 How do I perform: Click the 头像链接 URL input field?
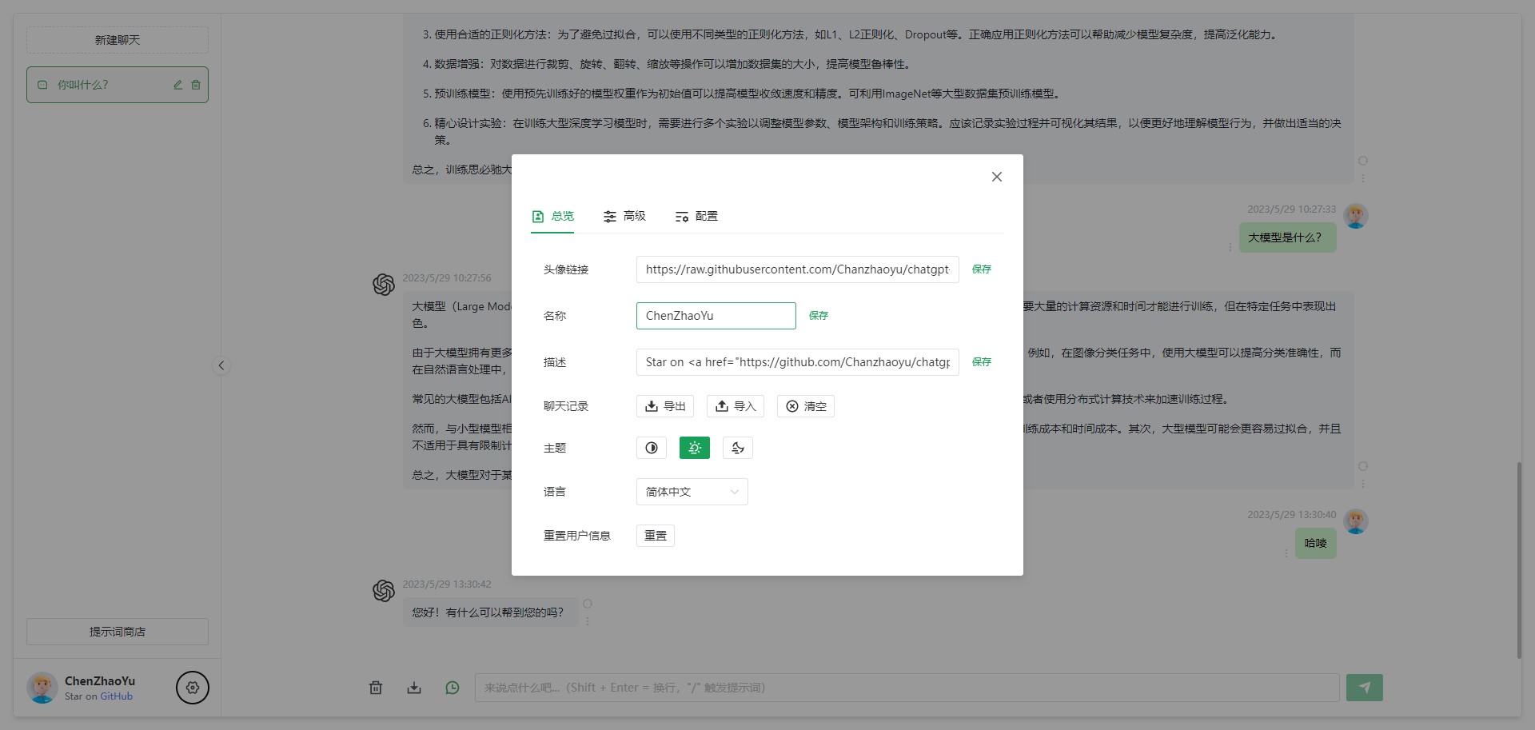point(797,269)
